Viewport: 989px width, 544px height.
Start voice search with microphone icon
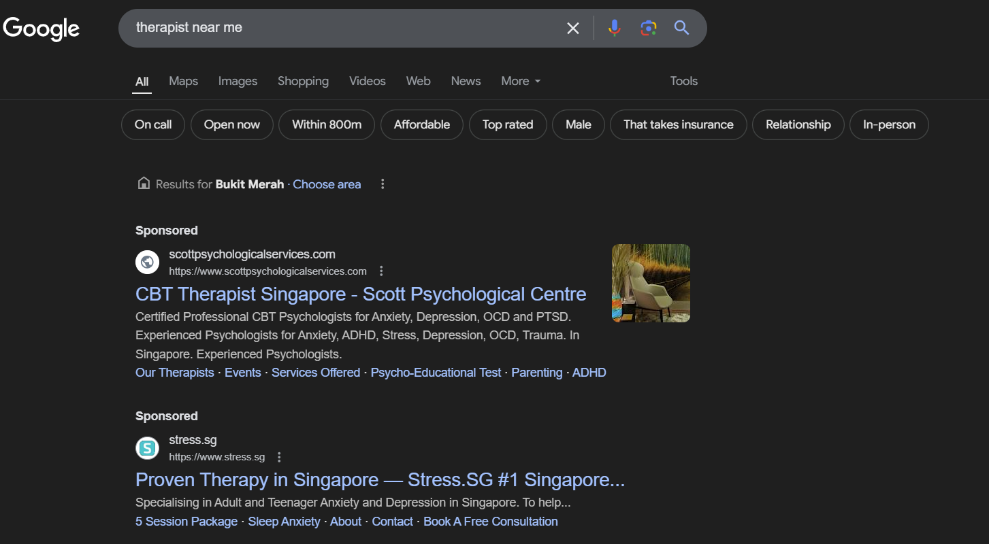click(614, 28)
